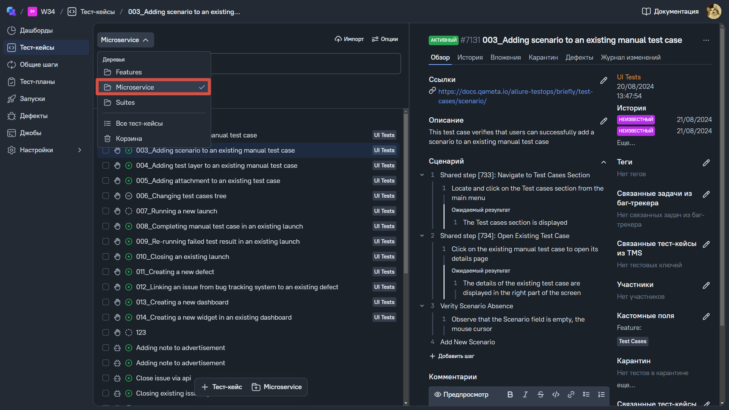Click the Импорт upload icon
The width and height of the screenshot is (729, 410).
click(338, 39)
